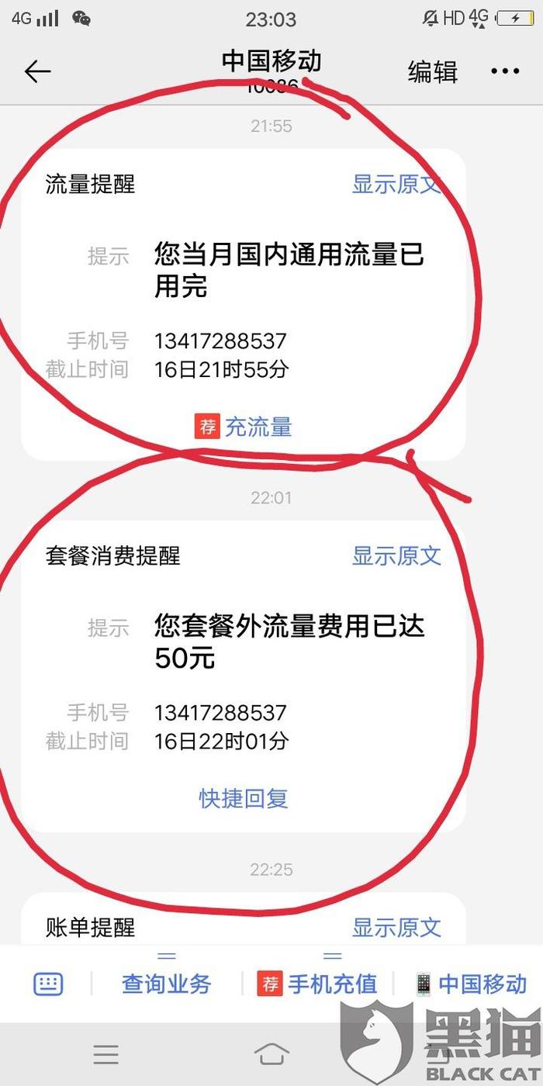543x1086 pixels.
Task: Show original text of 套餐消费提醒 message
Action: click(396, 555)
